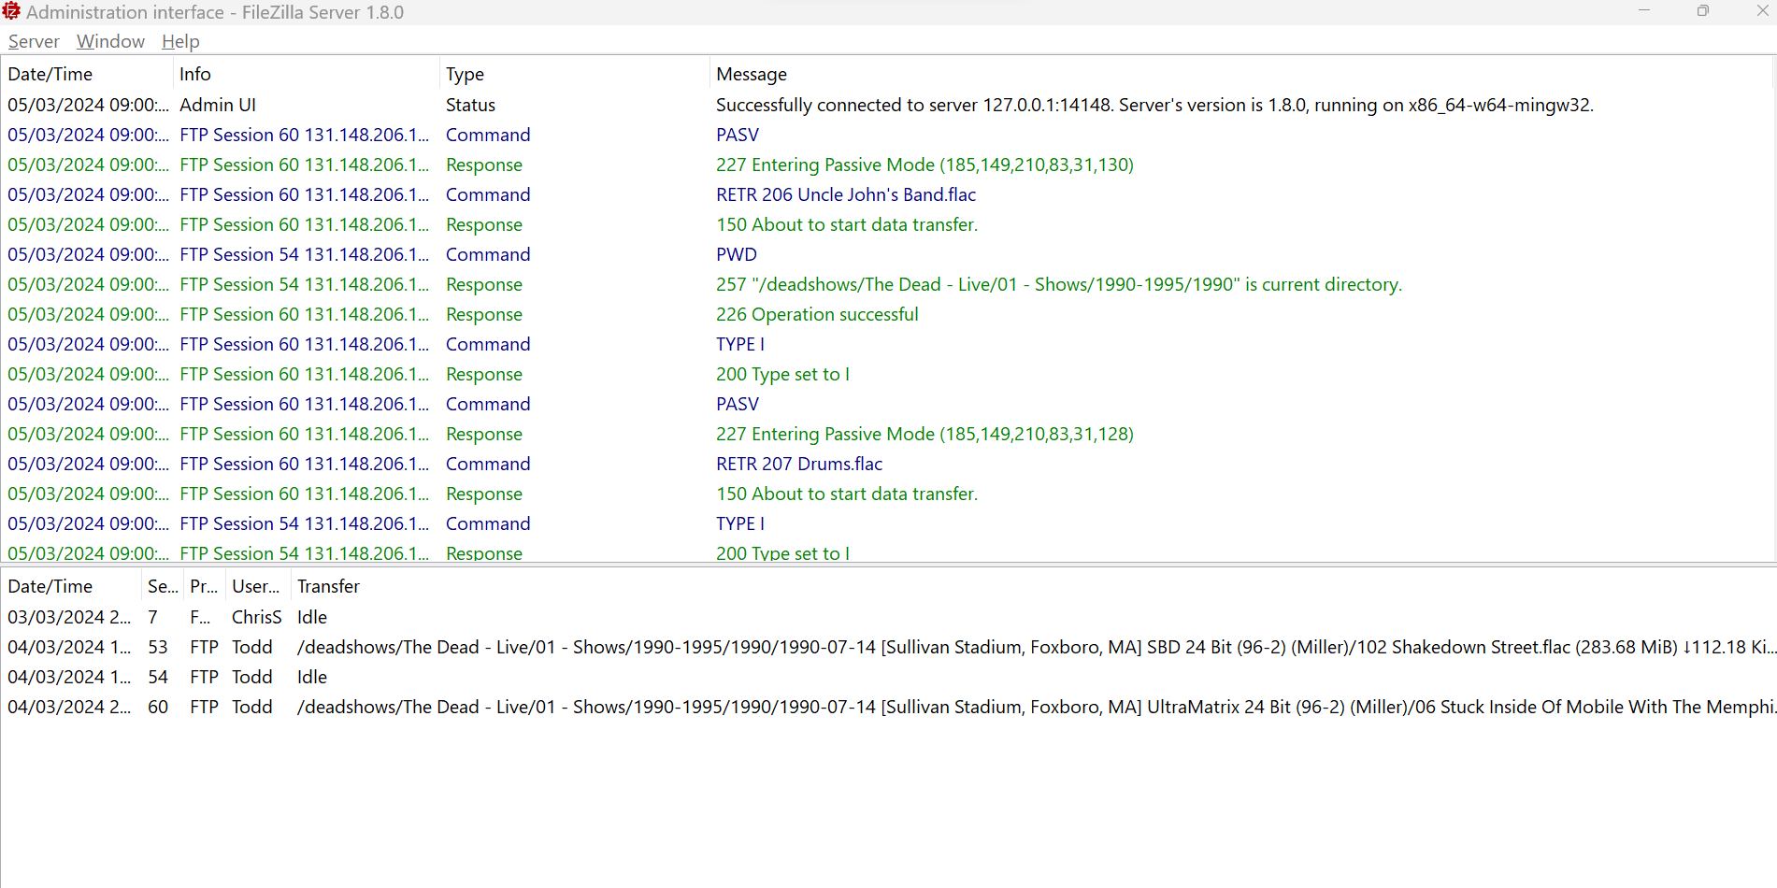Screen dimensions: 1777x888
Task: Sort log by Info column header
Action: [307, 74]
